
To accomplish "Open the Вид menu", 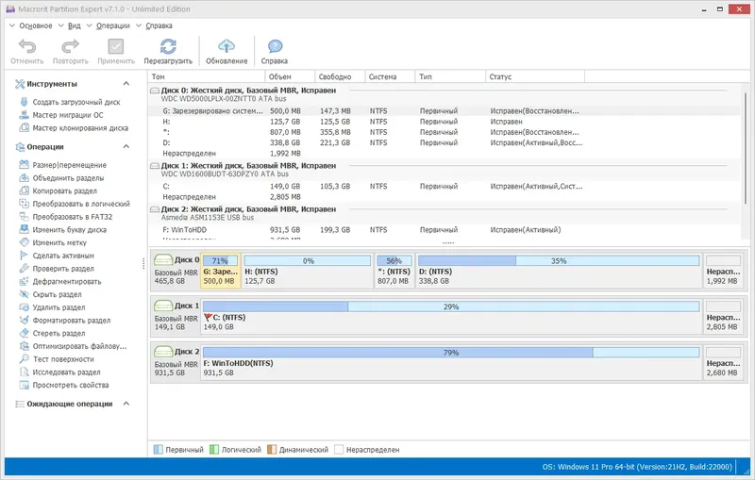I will pos(74,25).
